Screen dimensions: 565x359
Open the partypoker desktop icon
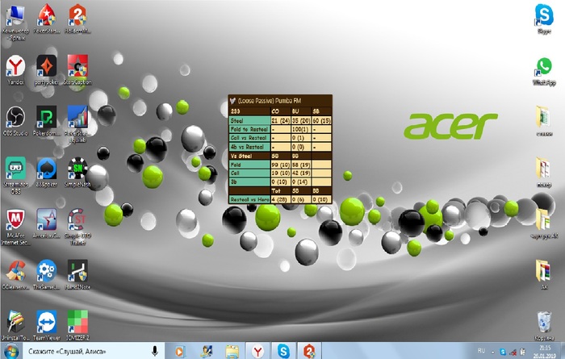click(x=47, y=70)
